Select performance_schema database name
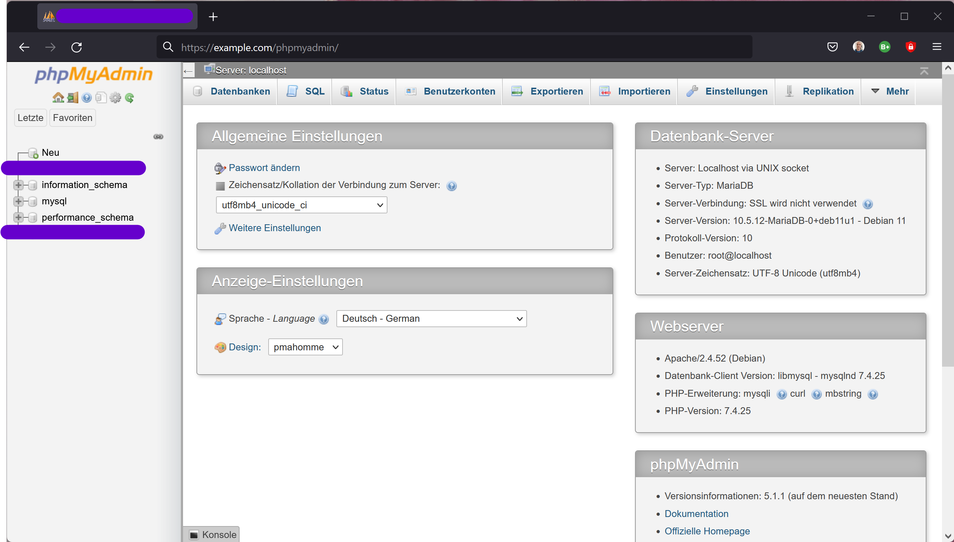This screenshot has height=542, width=954. (87, 217)
